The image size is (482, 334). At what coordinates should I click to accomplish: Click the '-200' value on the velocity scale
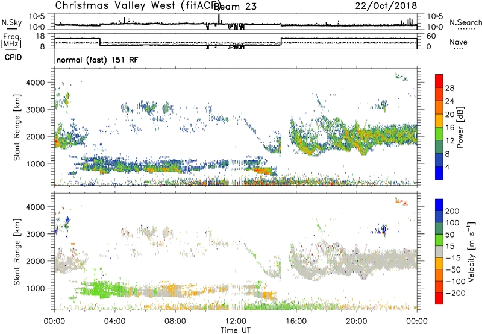click(455, 293)
